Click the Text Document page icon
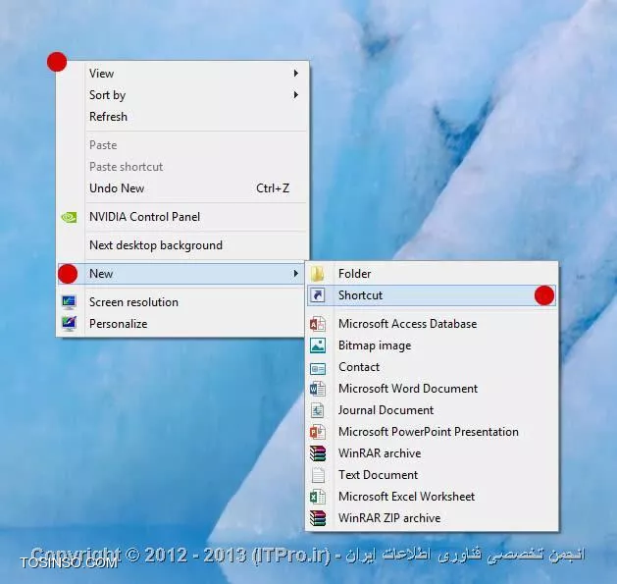This screenshot has width=617, height=584. [x=318, y=475]
